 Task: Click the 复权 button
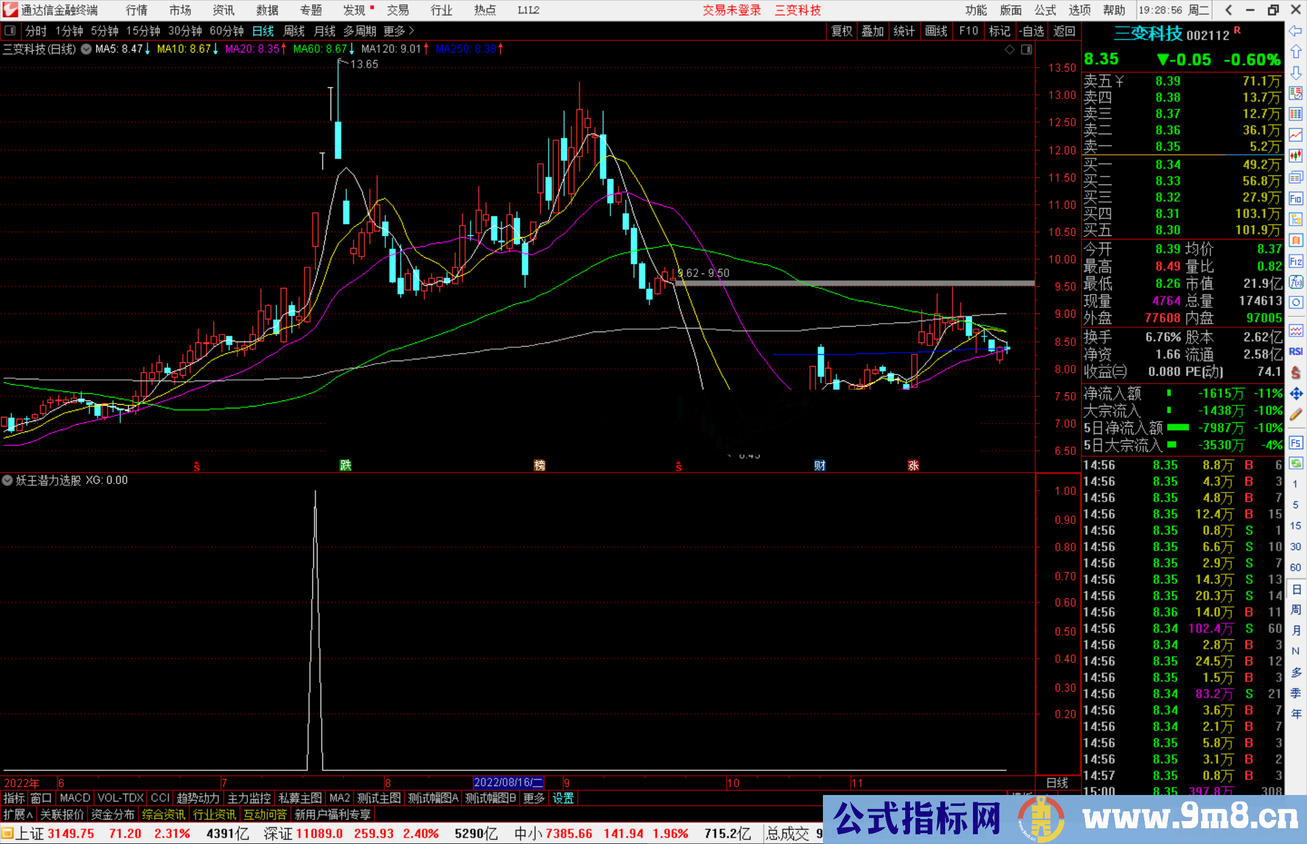(841, 31)
